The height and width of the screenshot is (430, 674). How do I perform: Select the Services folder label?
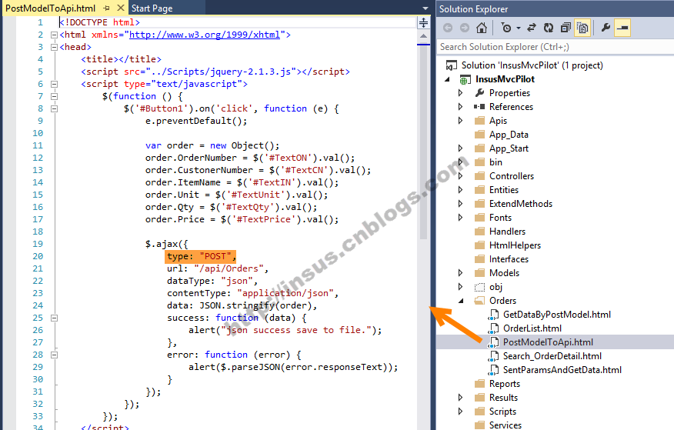(x=505, y=425)
